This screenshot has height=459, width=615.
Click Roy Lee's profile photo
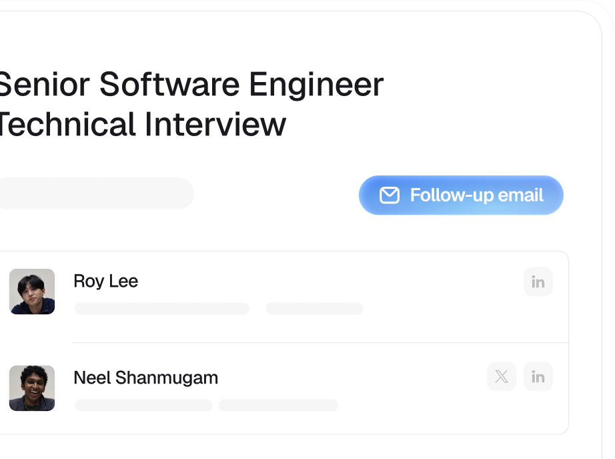31,292
